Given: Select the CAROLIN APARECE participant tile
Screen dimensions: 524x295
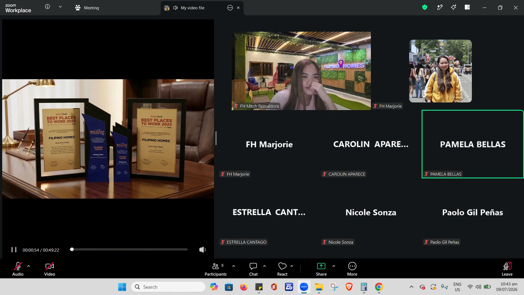Looking at the screenshot, I should (x=371, y=144).
